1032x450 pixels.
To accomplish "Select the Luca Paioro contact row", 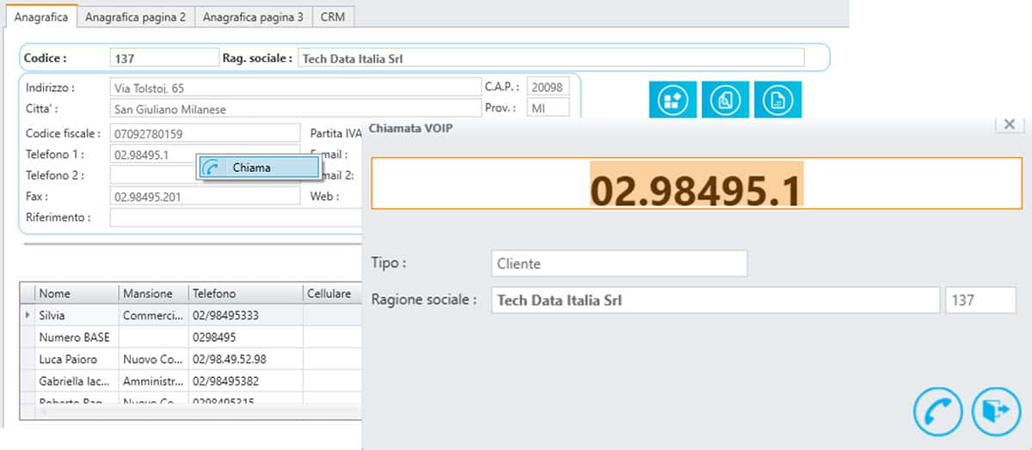I will click(77, 359).
